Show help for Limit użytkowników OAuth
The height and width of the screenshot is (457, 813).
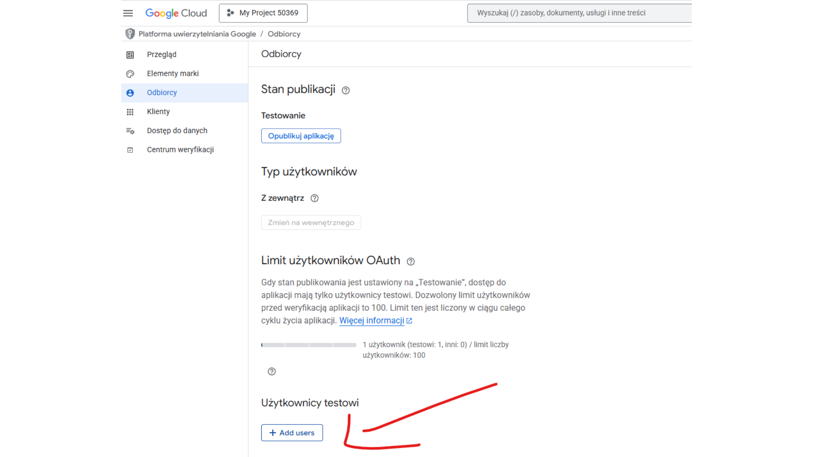click(x=411, y=262)
